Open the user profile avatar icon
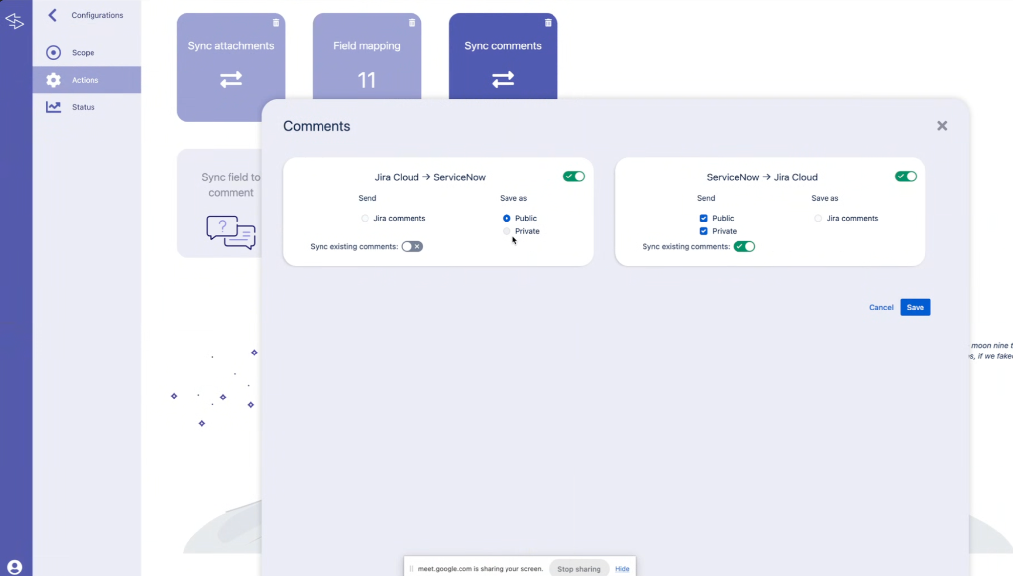Screen dimensions: 1013x576 click(x=15, y=567)
